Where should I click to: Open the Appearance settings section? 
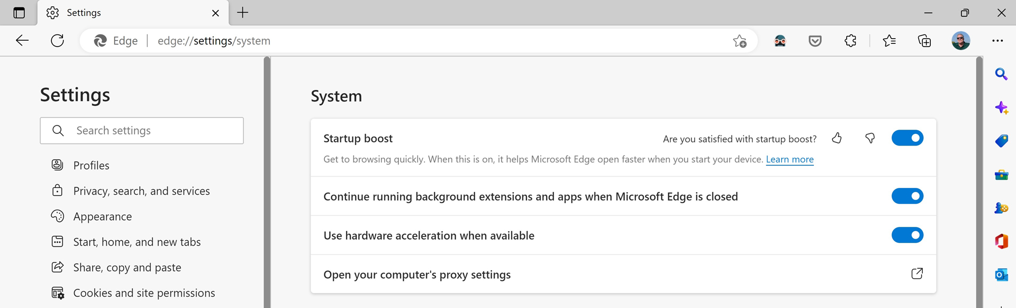[x=103, y=216]
